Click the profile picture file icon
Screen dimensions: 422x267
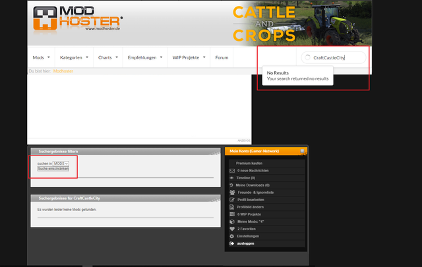point(231,207)
